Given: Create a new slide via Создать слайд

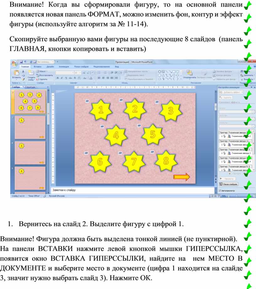Looking at the screenshot, I should (x=31, y=76).
